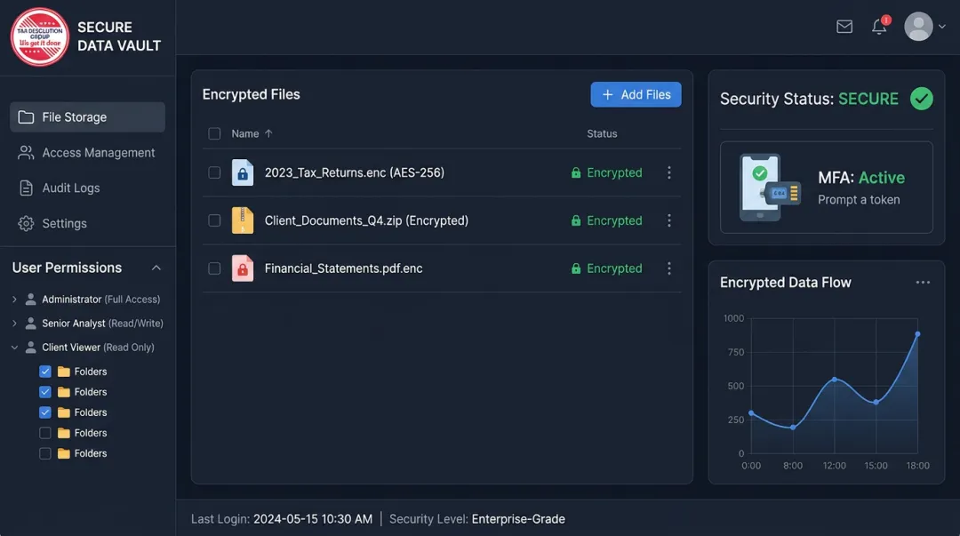Click the red lock file icon for Financial_Statements
The width and height of the screenshot is (960, 536).
pos(243,268)
